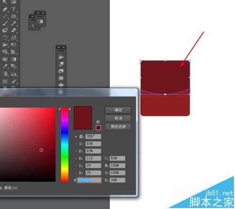Select the B blue radio button
This screenshot has width=235, height=209.
[x=76, y=173]
